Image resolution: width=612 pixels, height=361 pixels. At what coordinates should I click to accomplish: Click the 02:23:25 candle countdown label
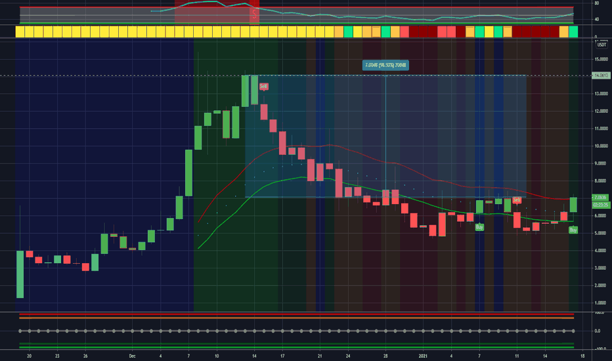pos(601,205)
